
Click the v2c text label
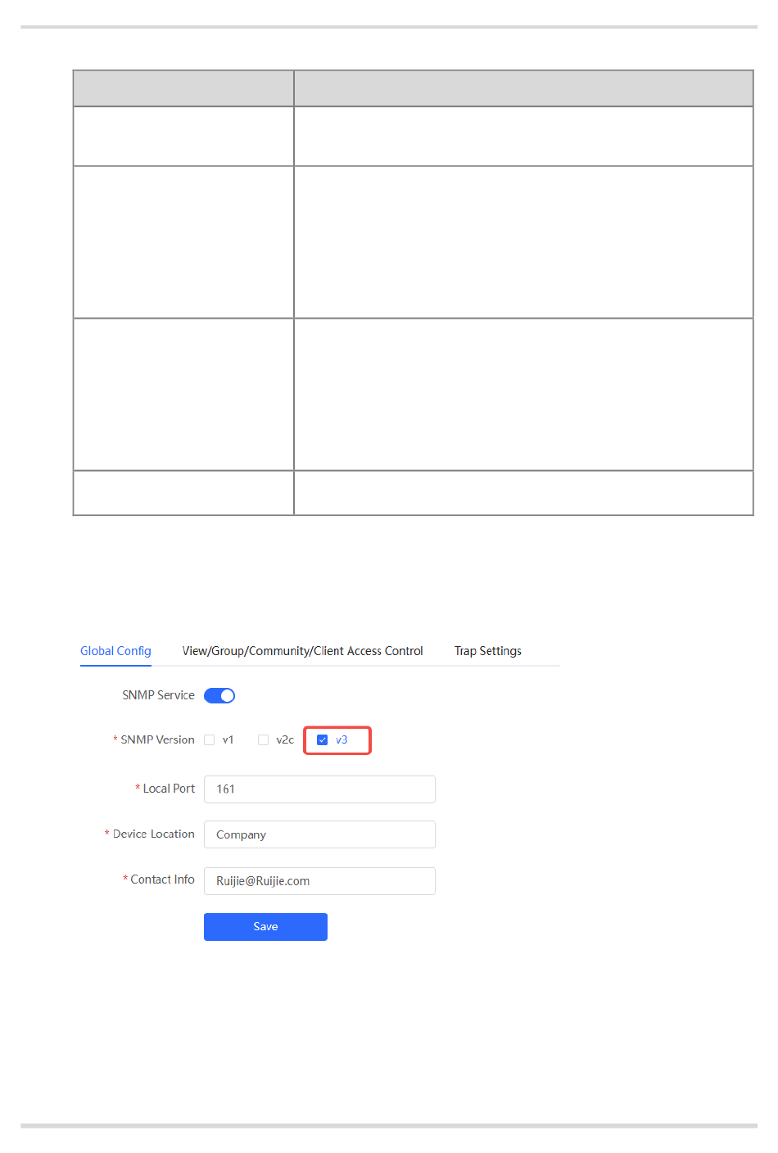coord(285,739)
